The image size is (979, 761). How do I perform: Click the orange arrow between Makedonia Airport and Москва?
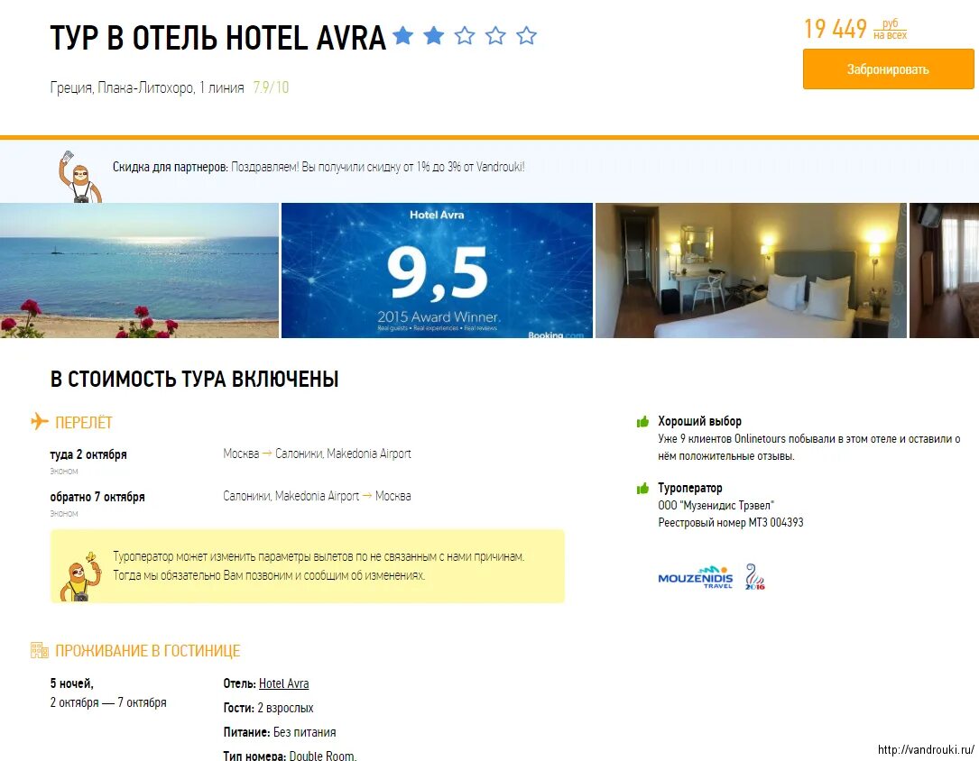point(367,496)
